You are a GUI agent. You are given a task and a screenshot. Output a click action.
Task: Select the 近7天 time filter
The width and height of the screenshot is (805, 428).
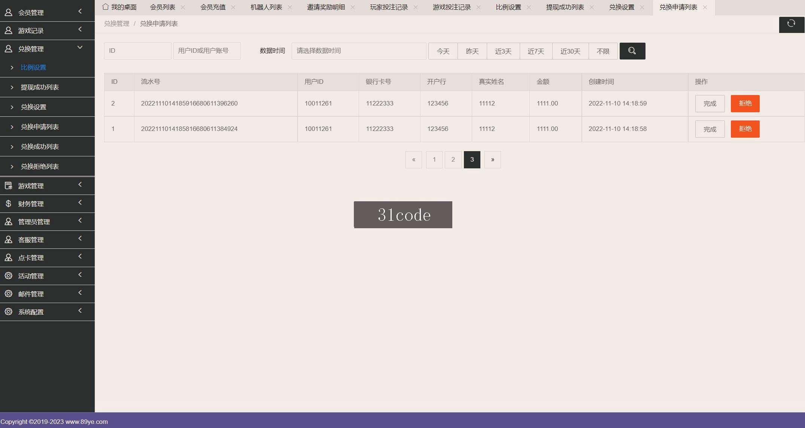click(536, 51)
